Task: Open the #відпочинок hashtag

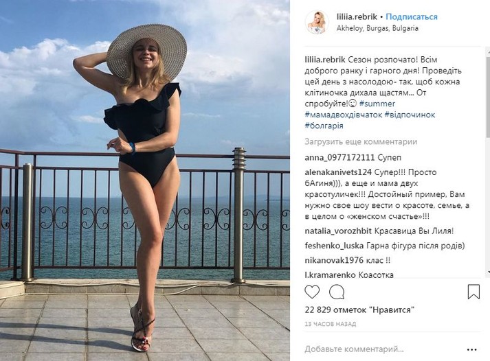Action: tap(410, 115)
